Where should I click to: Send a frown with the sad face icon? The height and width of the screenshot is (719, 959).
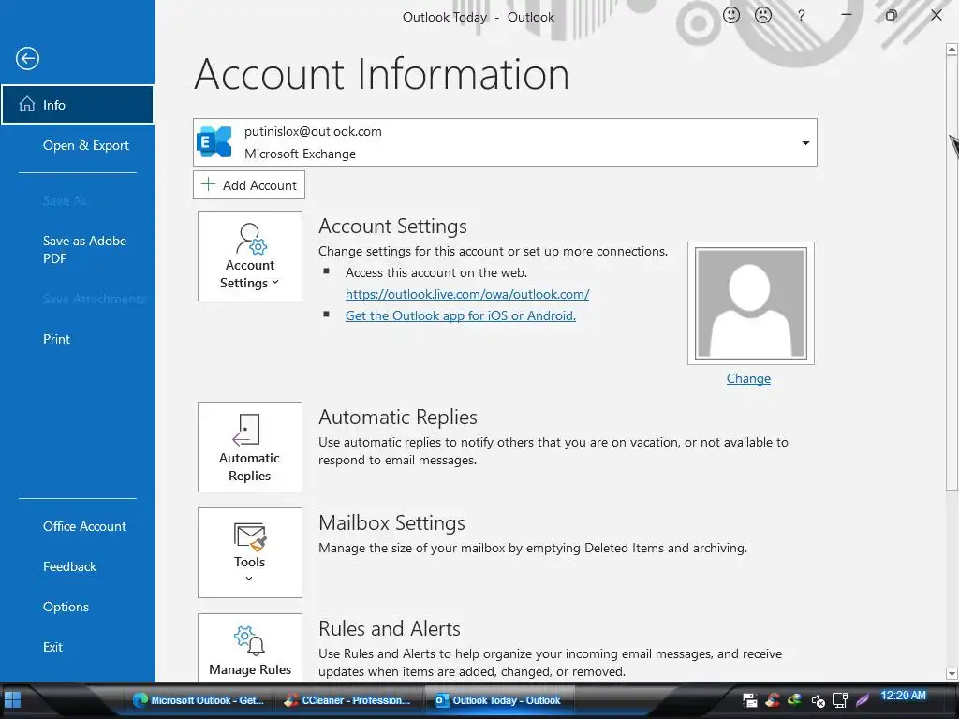point(763,15)
